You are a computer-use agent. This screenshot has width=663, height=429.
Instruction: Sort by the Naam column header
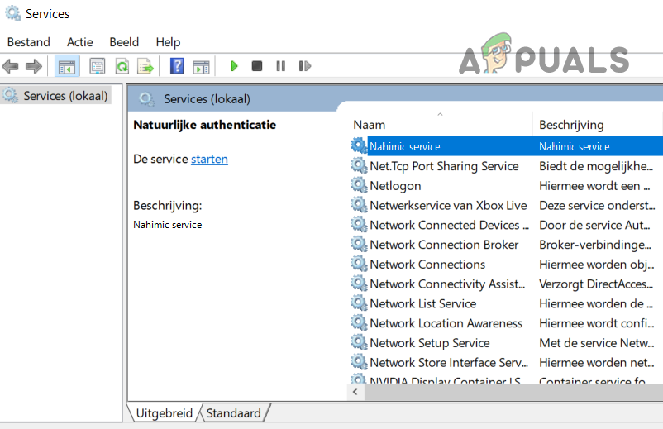pyautogui.click(x=440, y=125)
